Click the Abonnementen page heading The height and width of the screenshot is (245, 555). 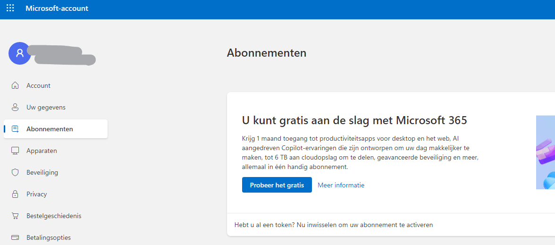point(267,53)
